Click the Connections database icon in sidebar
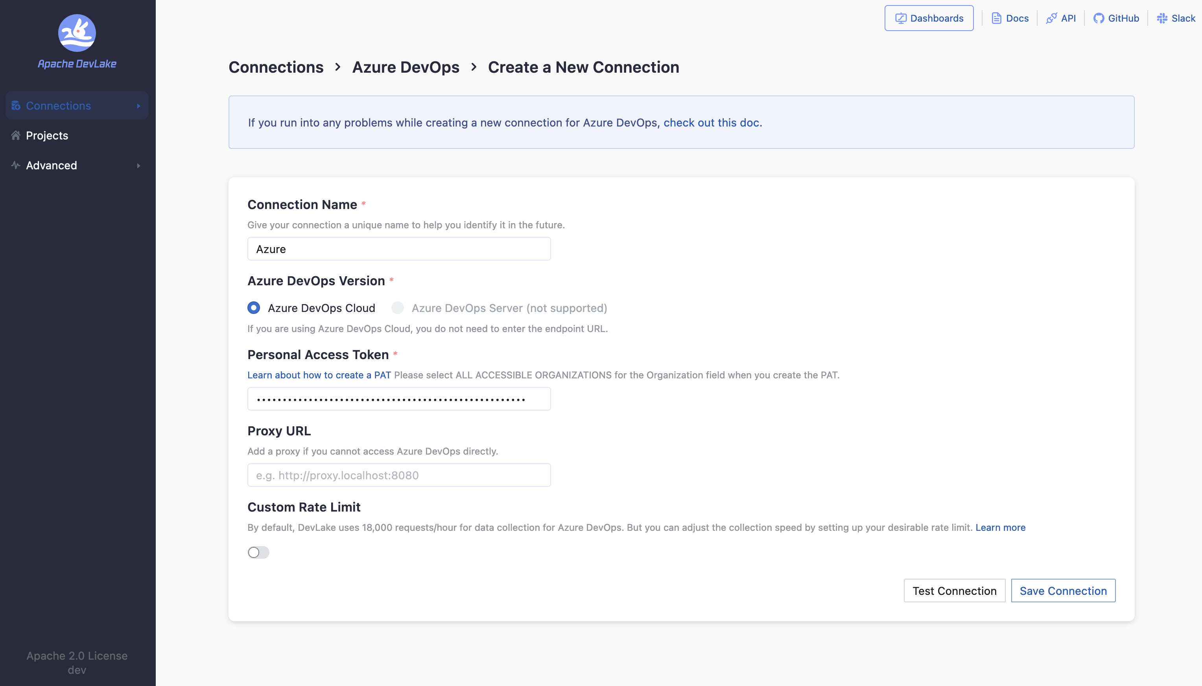The height and width of the screenshot is (686, 1202). point(16,105)
